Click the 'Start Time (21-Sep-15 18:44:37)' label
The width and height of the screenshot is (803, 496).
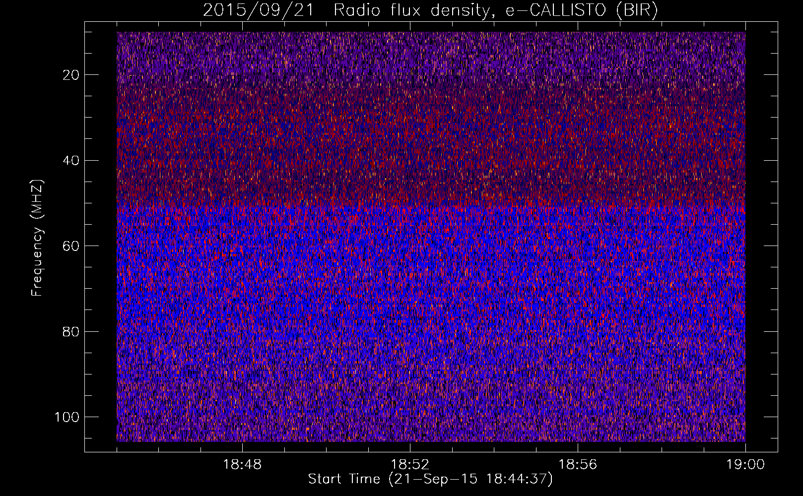(x=430, y=479)
